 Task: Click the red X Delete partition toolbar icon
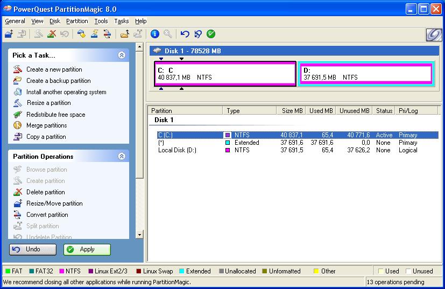52,34
